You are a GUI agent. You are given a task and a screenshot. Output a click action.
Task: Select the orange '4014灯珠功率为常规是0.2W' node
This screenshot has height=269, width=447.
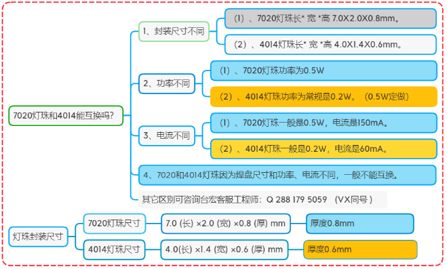coord(324,97)
